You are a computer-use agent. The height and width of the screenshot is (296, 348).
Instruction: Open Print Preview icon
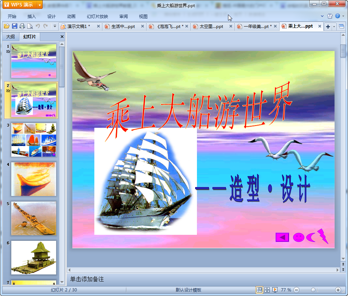click(30, 26)
